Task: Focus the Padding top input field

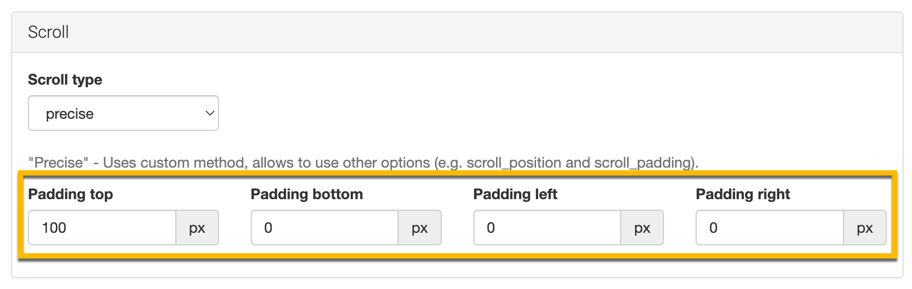Action: pyautogui.click(x=102, y=228)
